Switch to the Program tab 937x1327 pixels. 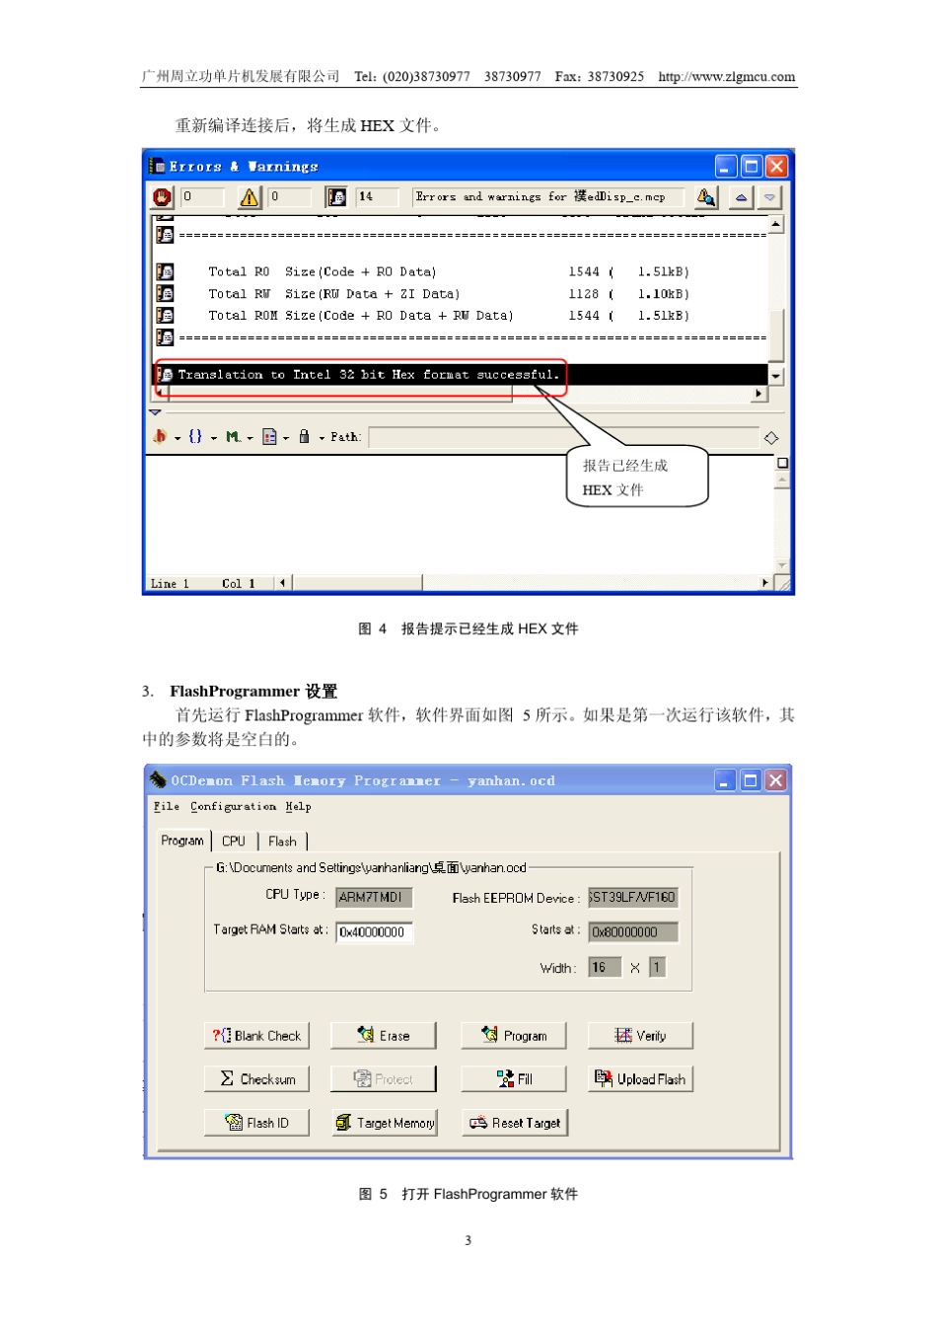(x=182, y=841)
